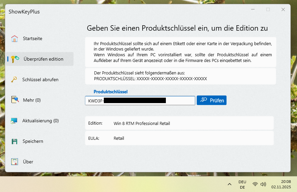Click the Speichern floppy disk icon
297x192 pixels.
tap(14, 141)
